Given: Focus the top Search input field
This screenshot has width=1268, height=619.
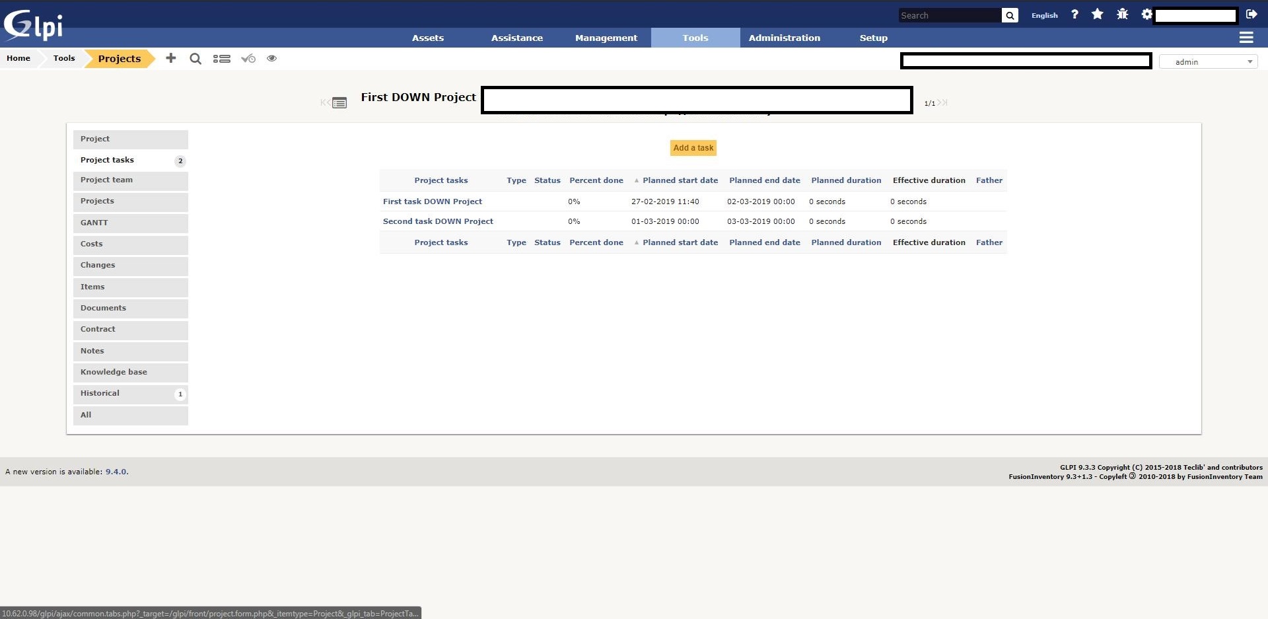Looking at the screenshot, I should pos(950,15).
